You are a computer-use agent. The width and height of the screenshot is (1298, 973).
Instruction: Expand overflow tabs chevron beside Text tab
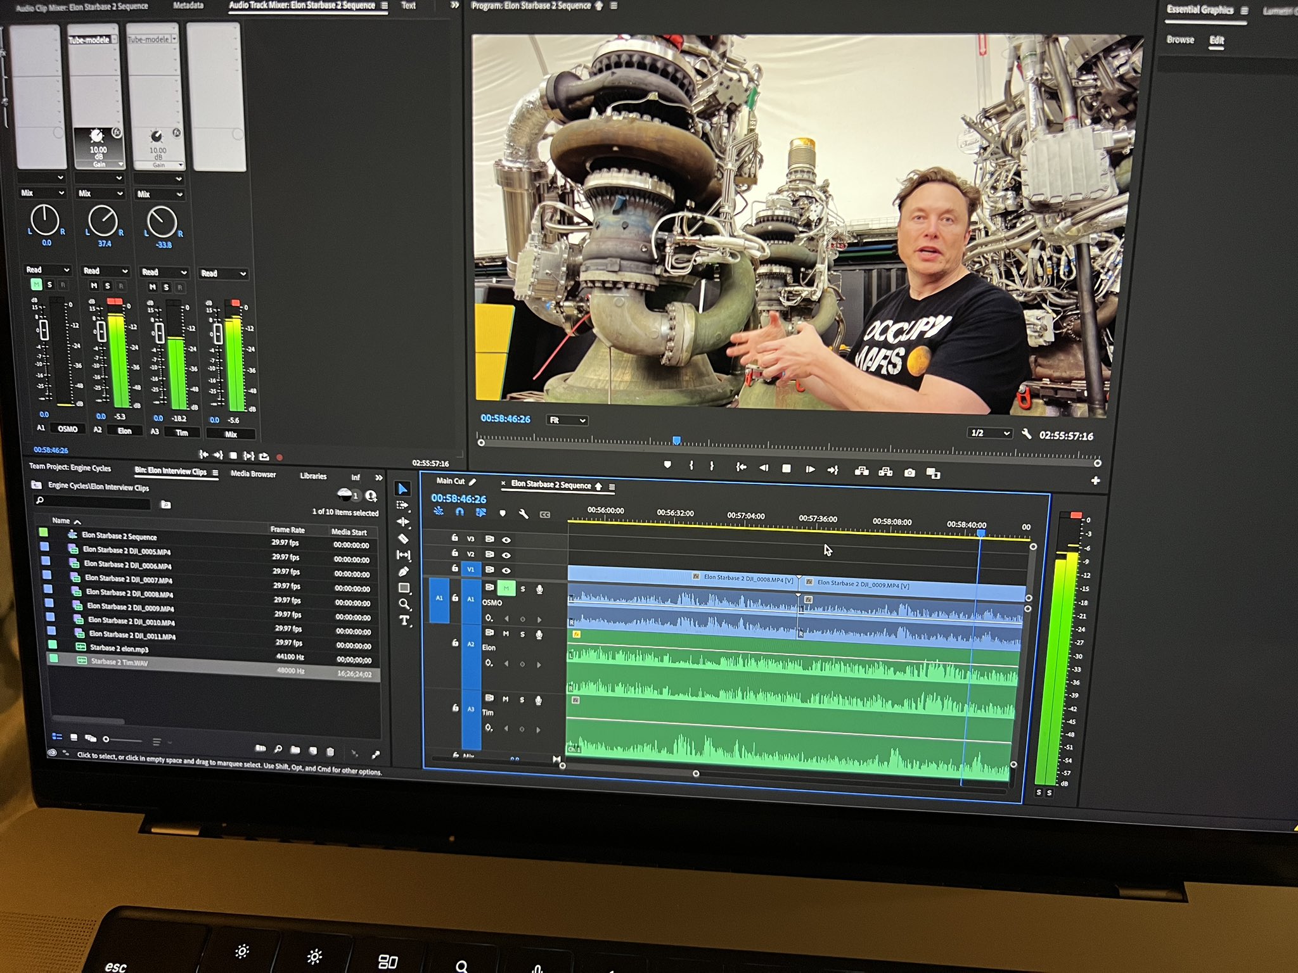pyautogui.click(x=454, y=5)
